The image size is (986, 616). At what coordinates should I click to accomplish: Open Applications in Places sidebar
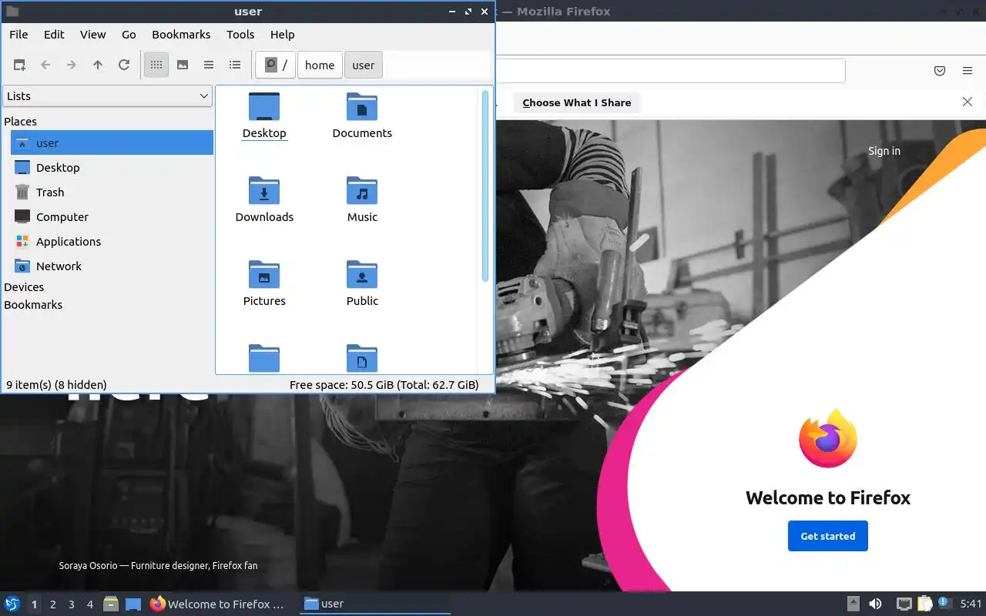(x=112, y=241)
